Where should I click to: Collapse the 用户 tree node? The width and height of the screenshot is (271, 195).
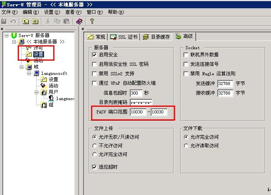36,92
